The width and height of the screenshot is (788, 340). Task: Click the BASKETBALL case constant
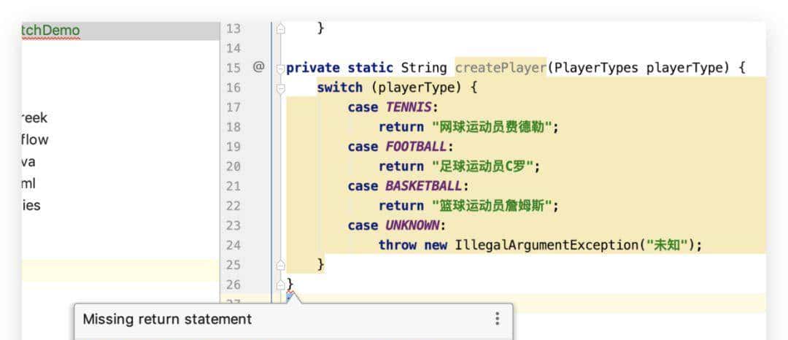click(424, 186)
